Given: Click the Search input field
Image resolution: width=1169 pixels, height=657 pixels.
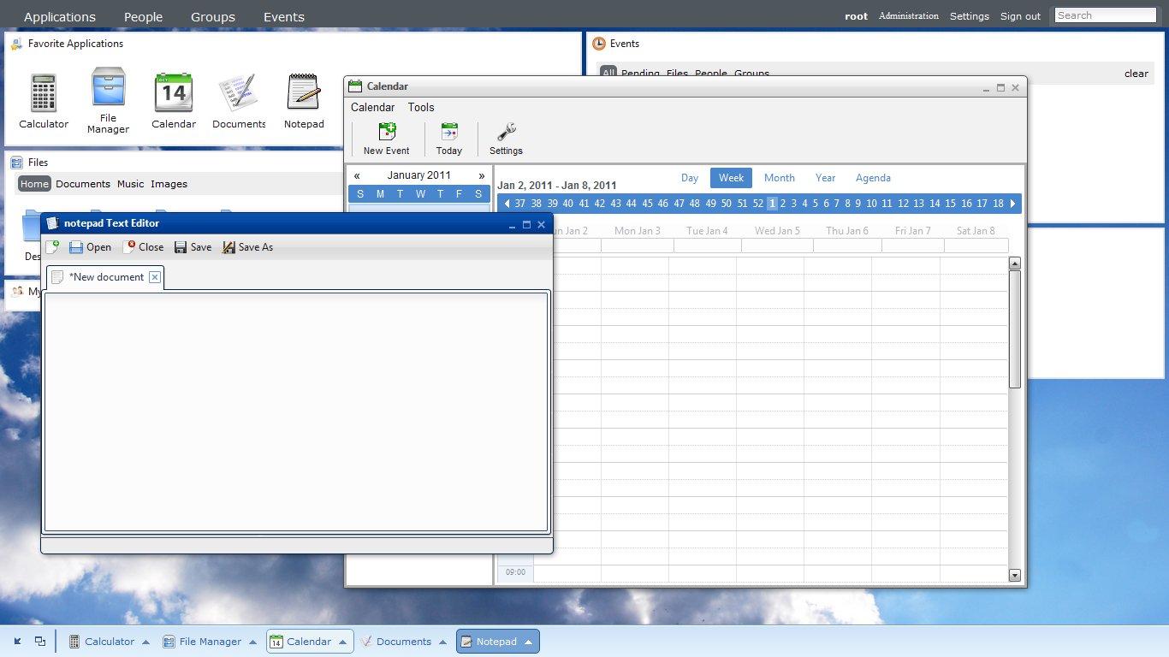Looking at the screenshot, I should pos(1105,15).
